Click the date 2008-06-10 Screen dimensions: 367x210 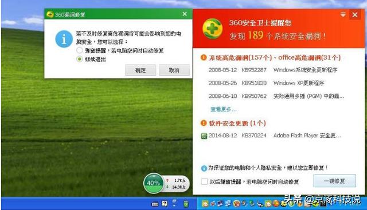222,96
